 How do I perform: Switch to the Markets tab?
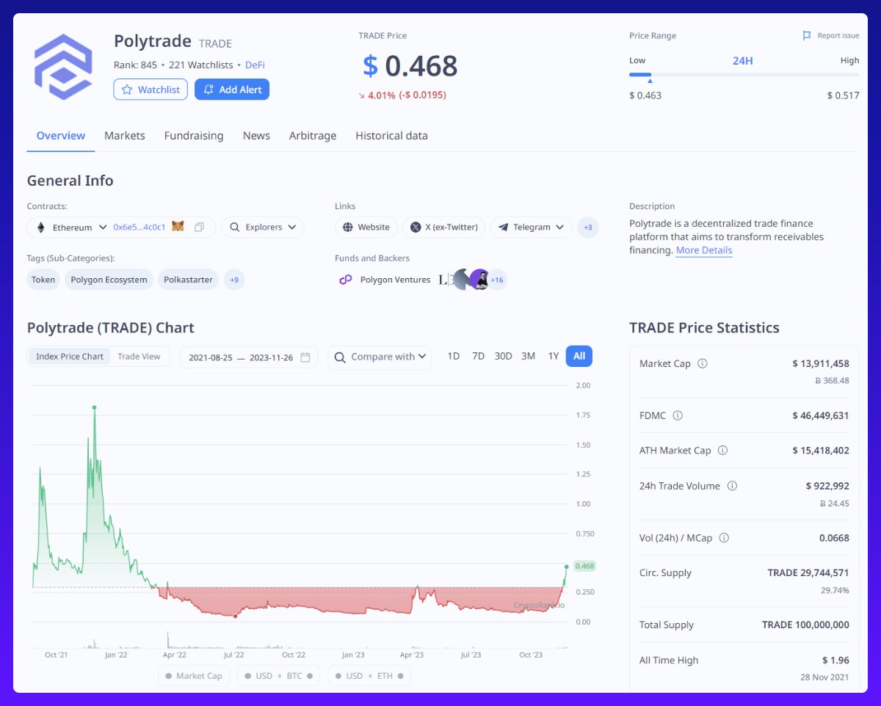coord(125,136)
